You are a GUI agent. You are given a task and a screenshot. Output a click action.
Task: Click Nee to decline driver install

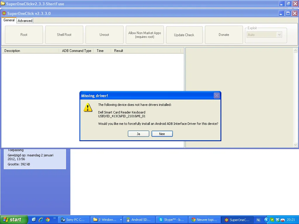click(x=162, y=134)
